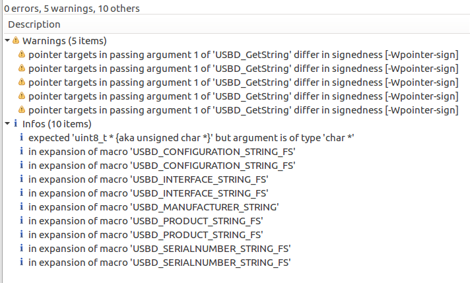Click the Infos category info icon
The width and height of the screenshot is (470, 283).
(x=16, y=124)
